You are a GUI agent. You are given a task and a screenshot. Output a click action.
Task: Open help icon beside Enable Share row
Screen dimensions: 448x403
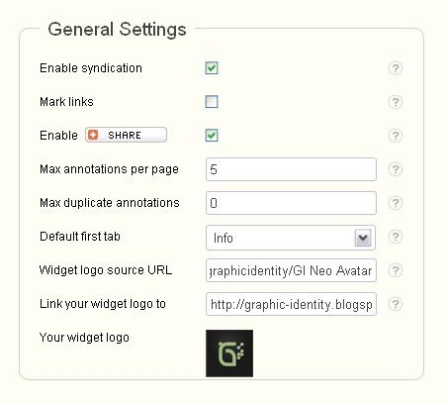click(x=395, y=136)
